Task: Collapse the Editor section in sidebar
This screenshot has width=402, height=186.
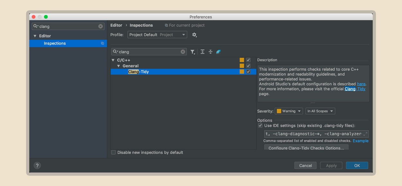Action: (x=35, y=36)
